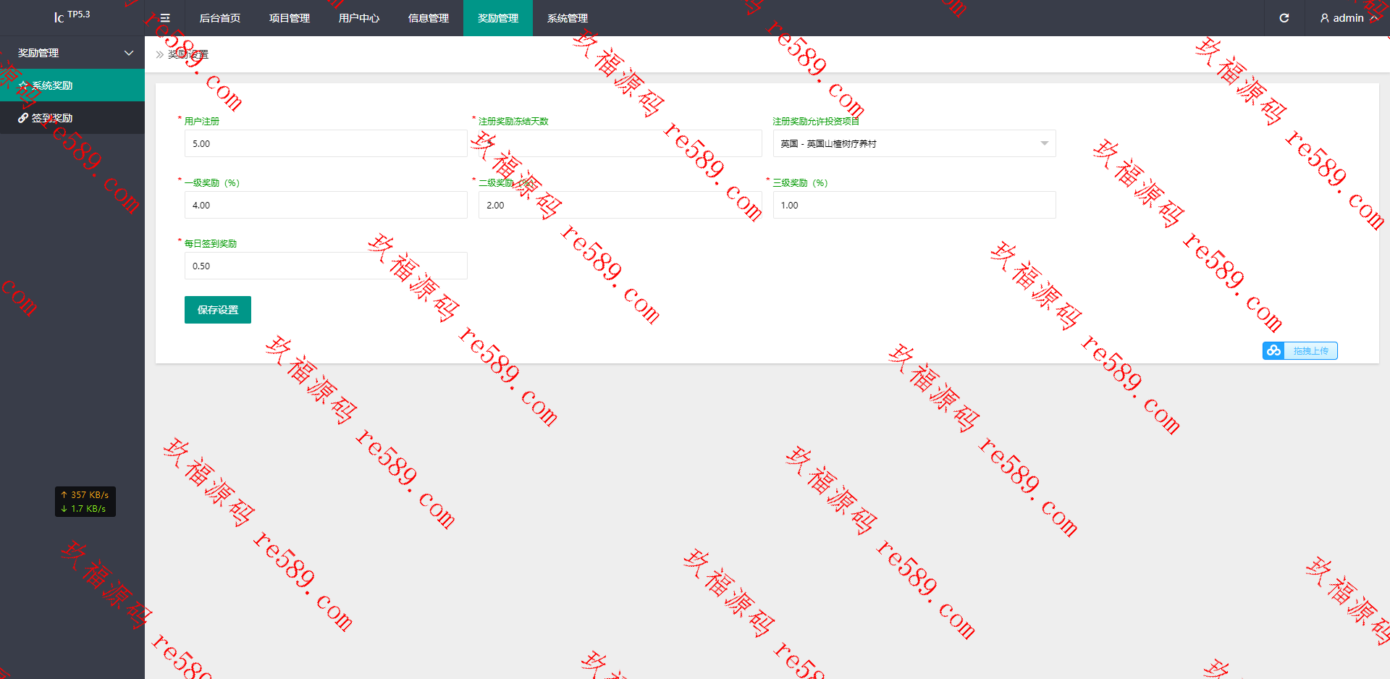Click the admin user avatar icon
Viewport: 1390px width, 679px height.
(x=1324, y=18)
